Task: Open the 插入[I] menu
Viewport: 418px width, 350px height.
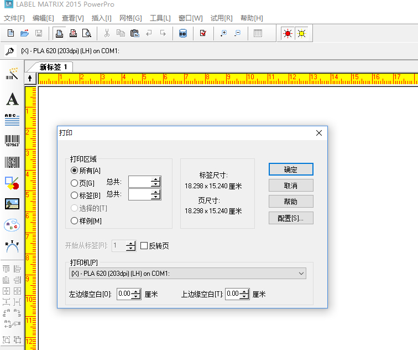Action: pyautogui.click(x=101, y=18)
